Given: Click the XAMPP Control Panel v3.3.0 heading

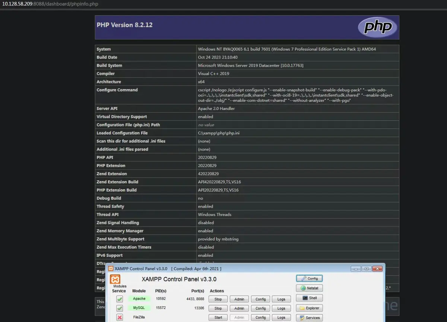Looking at the screenshot, I should (x=179, y=279).
